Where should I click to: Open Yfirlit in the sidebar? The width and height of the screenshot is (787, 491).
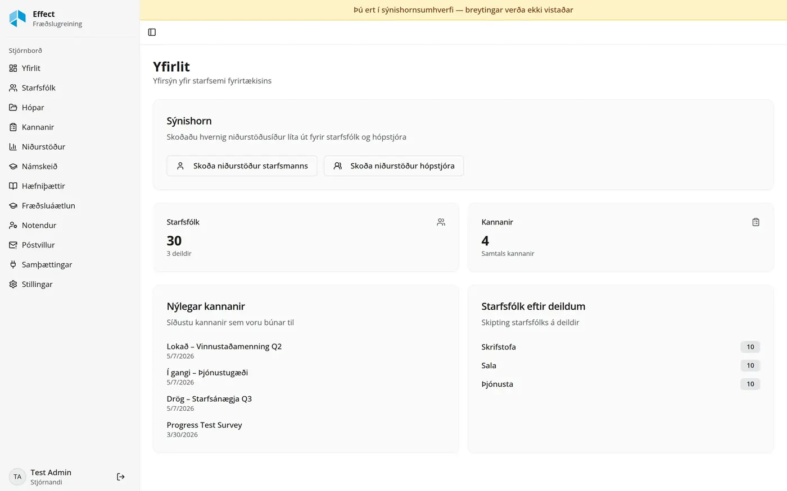[x=70, y=68]
